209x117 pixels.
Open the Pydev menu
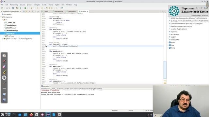pos(57,5)
